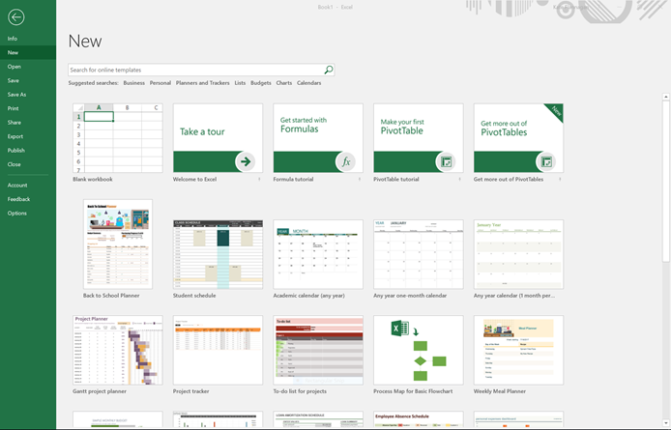Open Make your first PivotTable template
Viewport: 671px width, 430px height.
[x=418, y=138]
